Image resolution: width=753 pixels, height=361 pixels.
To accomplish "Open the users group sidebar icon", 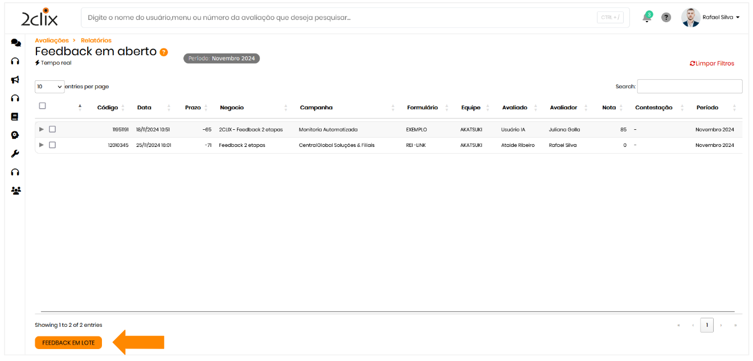I will pyautogui.click(x=16, y=191).
